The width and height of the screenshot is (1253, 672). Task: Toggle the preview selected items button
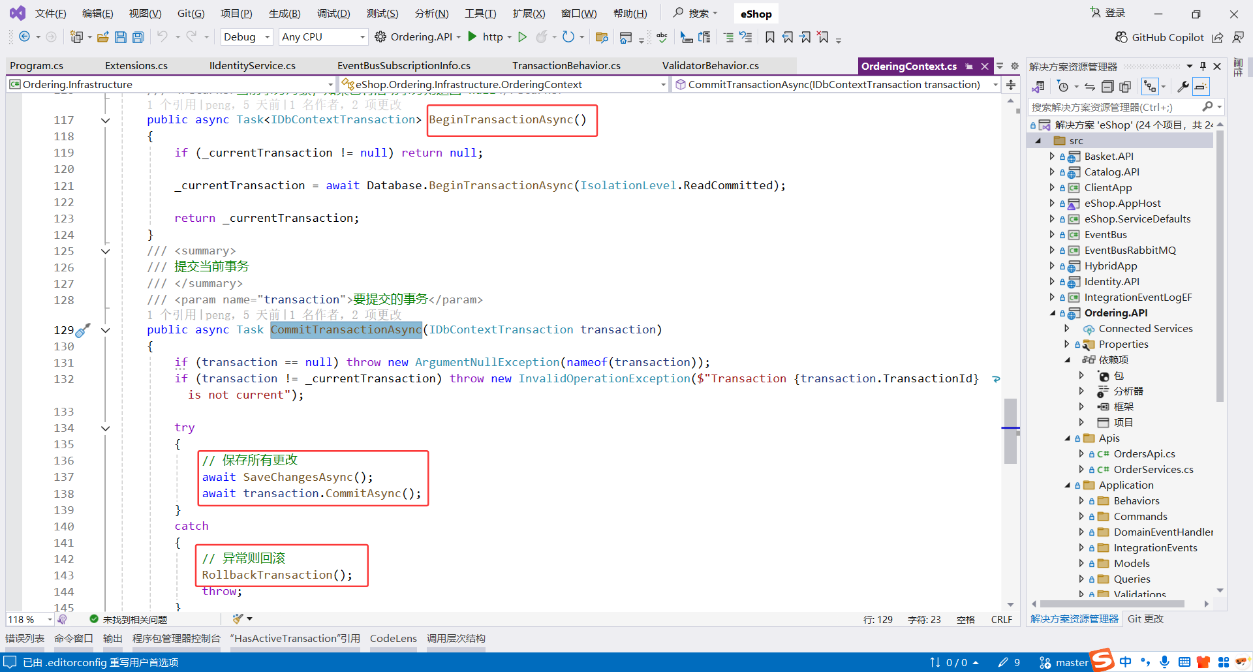coord(1201,87)
